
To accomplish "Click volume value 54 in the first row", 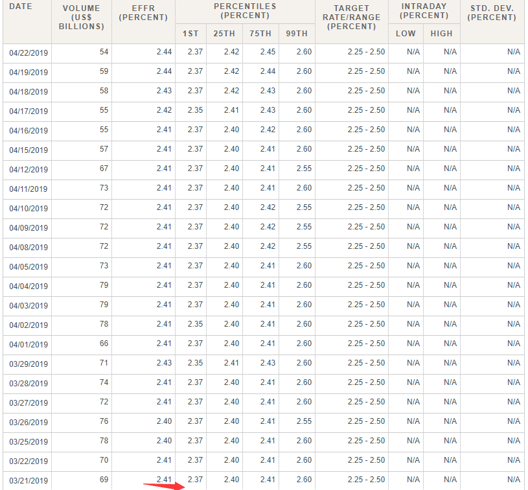I will [x=104, y=52].
